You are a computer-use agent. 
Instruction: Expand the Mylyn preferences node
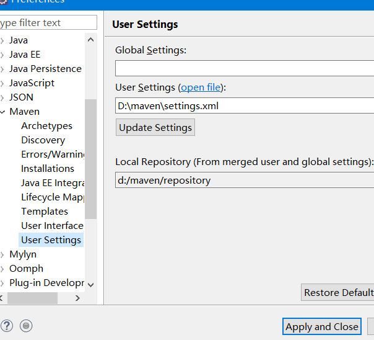[2, 254]
